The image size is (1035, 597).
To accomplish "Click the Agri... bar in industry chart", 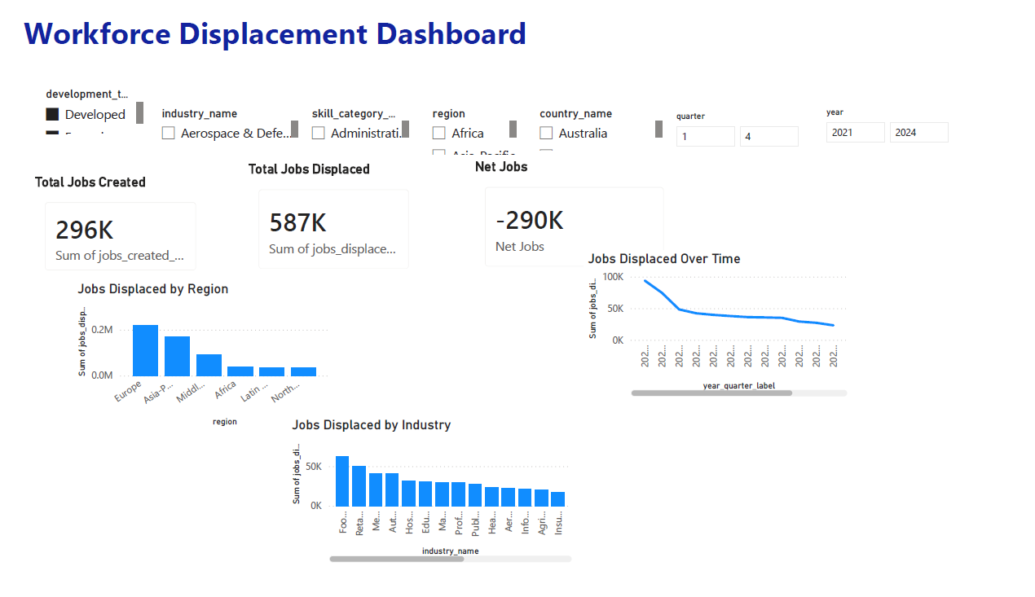I will tap(541, 498).
